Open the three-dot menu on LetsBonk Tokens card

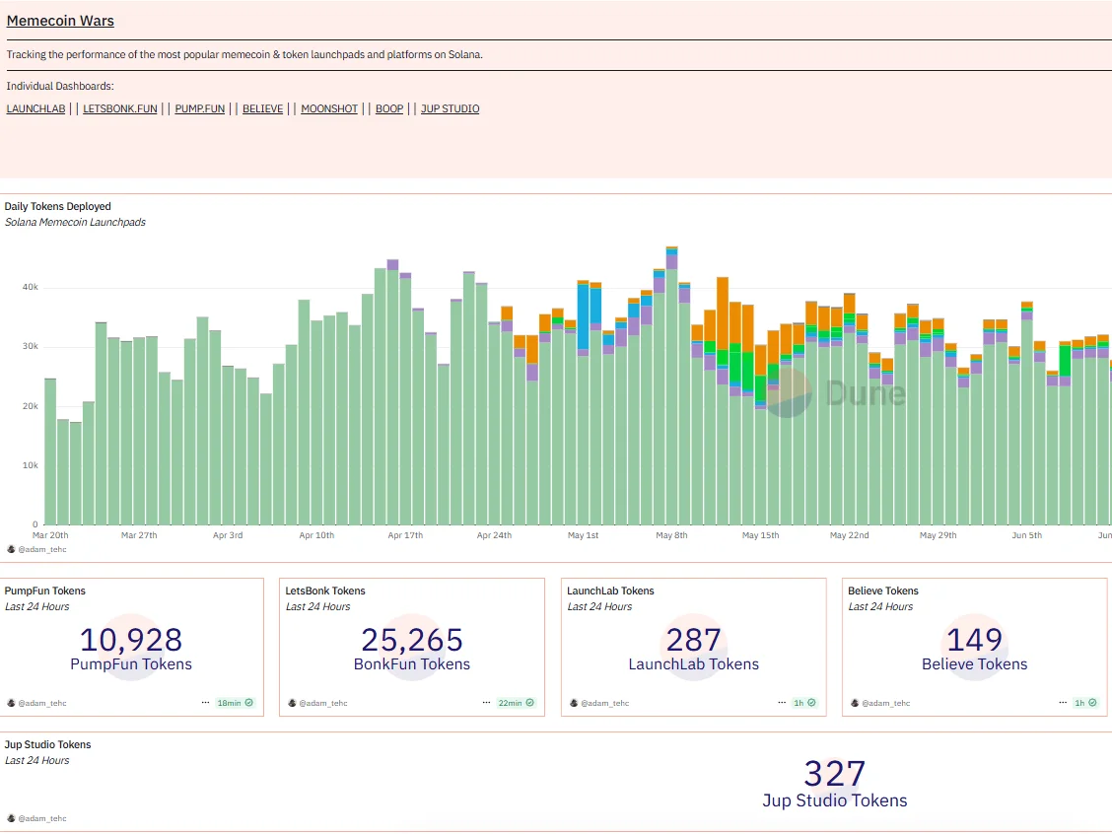(487, 703)
